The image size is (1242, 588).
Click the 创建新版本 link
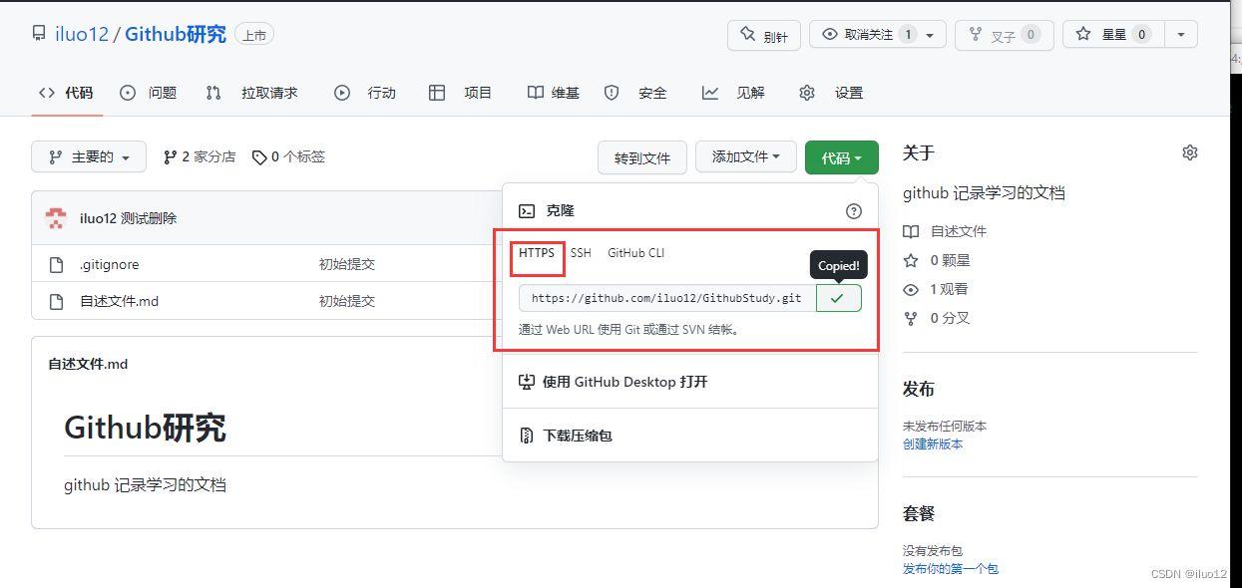point(933,444)
